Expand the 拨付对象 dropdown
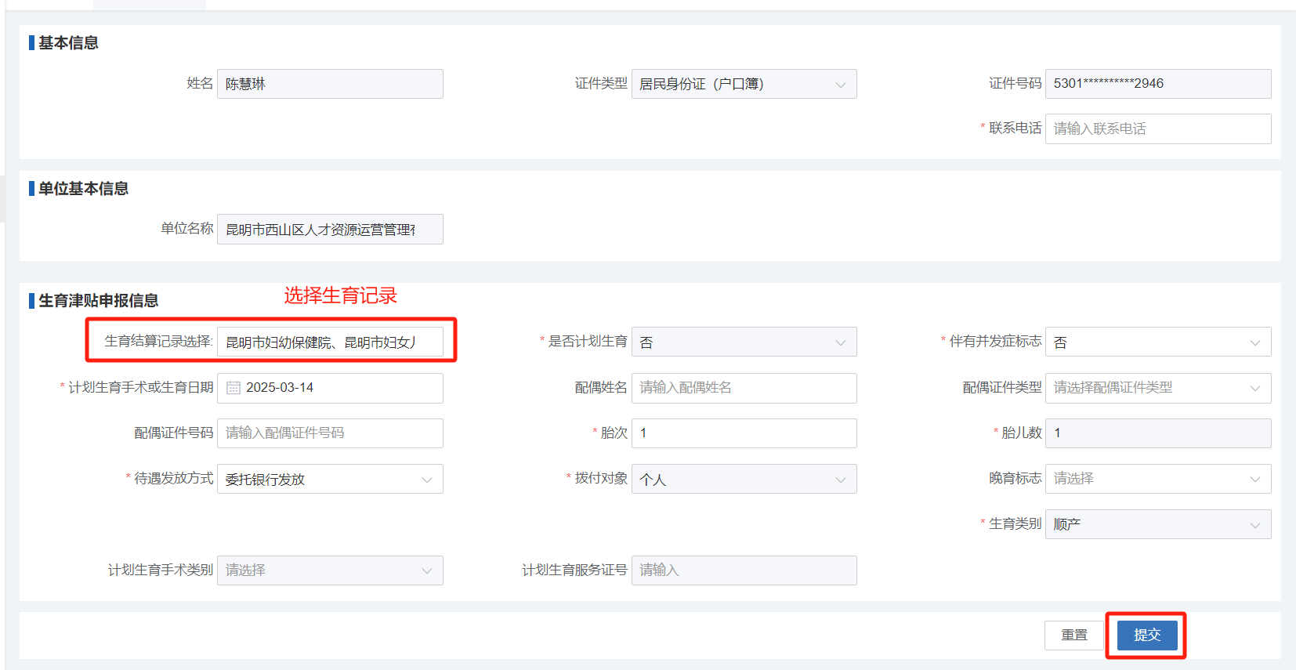 (743, 479)
